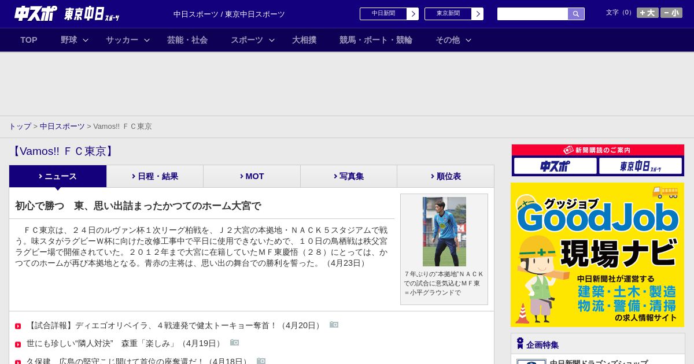Click arrow beside 東京新聞 button
This screenshot has width=694, height=364.
click(478, 14)
